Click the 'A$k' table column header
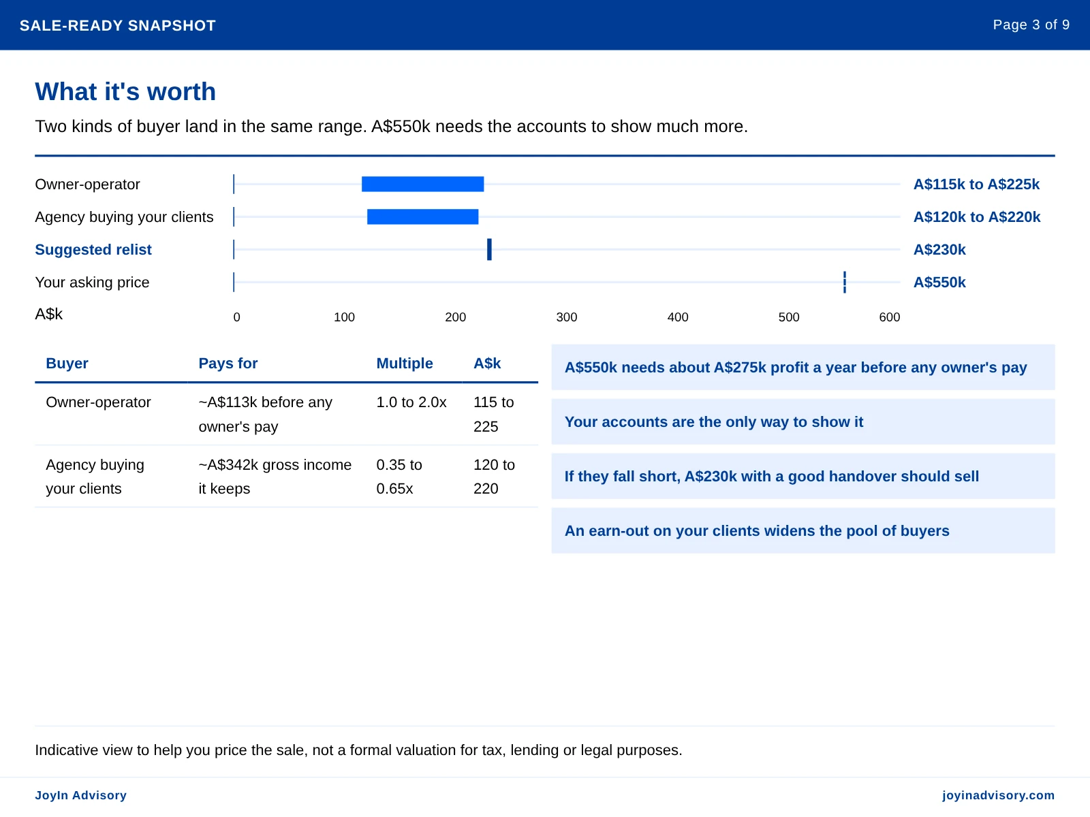Image resolution: width=1090 pixels, height=817 pixels. point(487,364)
